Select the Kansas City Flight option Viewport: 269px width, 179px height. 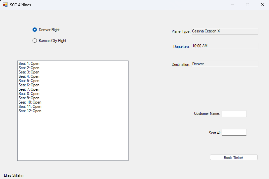coord(35,41)
